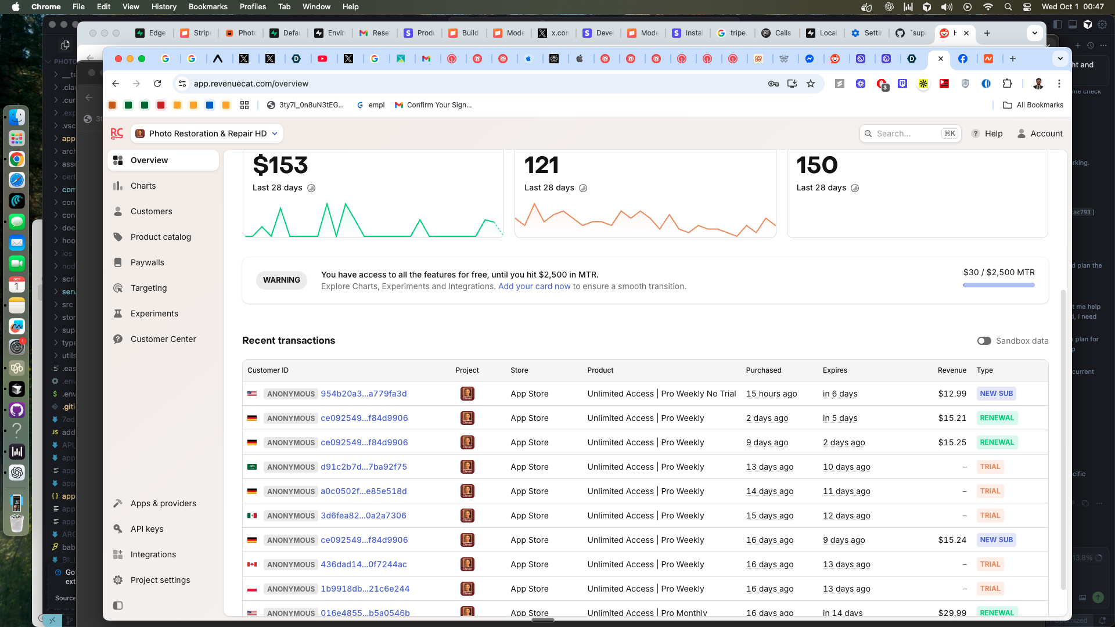
Task: Open the Chrome tab search chevron
Action: point(1060,59)
